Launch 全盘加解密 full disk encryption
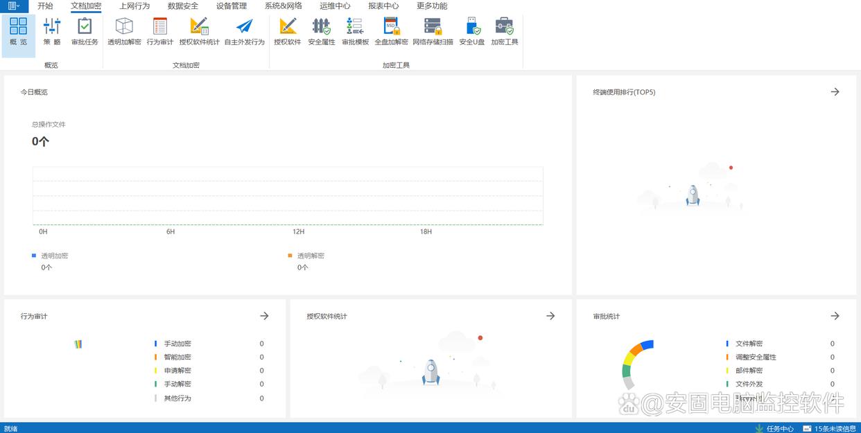Viewport: 861px width, 433px height. (x=391, y=31)
